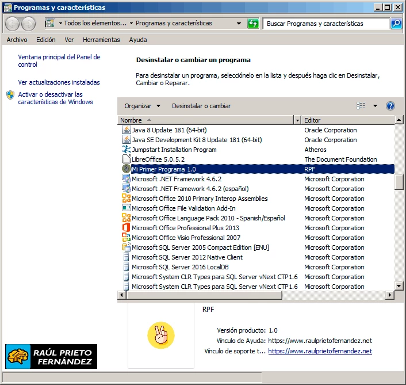Expand the view options dropdown arrow
The height and width of the screenshot is (385, 406).
[x=375, y=106]
